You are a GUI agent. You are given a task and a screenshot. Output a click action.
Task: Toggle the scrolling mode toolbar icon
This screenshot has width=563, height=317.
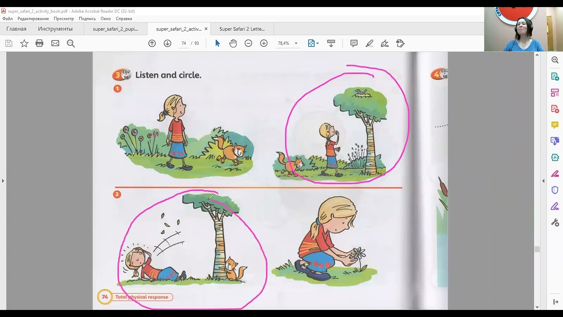tap(331, 43)
